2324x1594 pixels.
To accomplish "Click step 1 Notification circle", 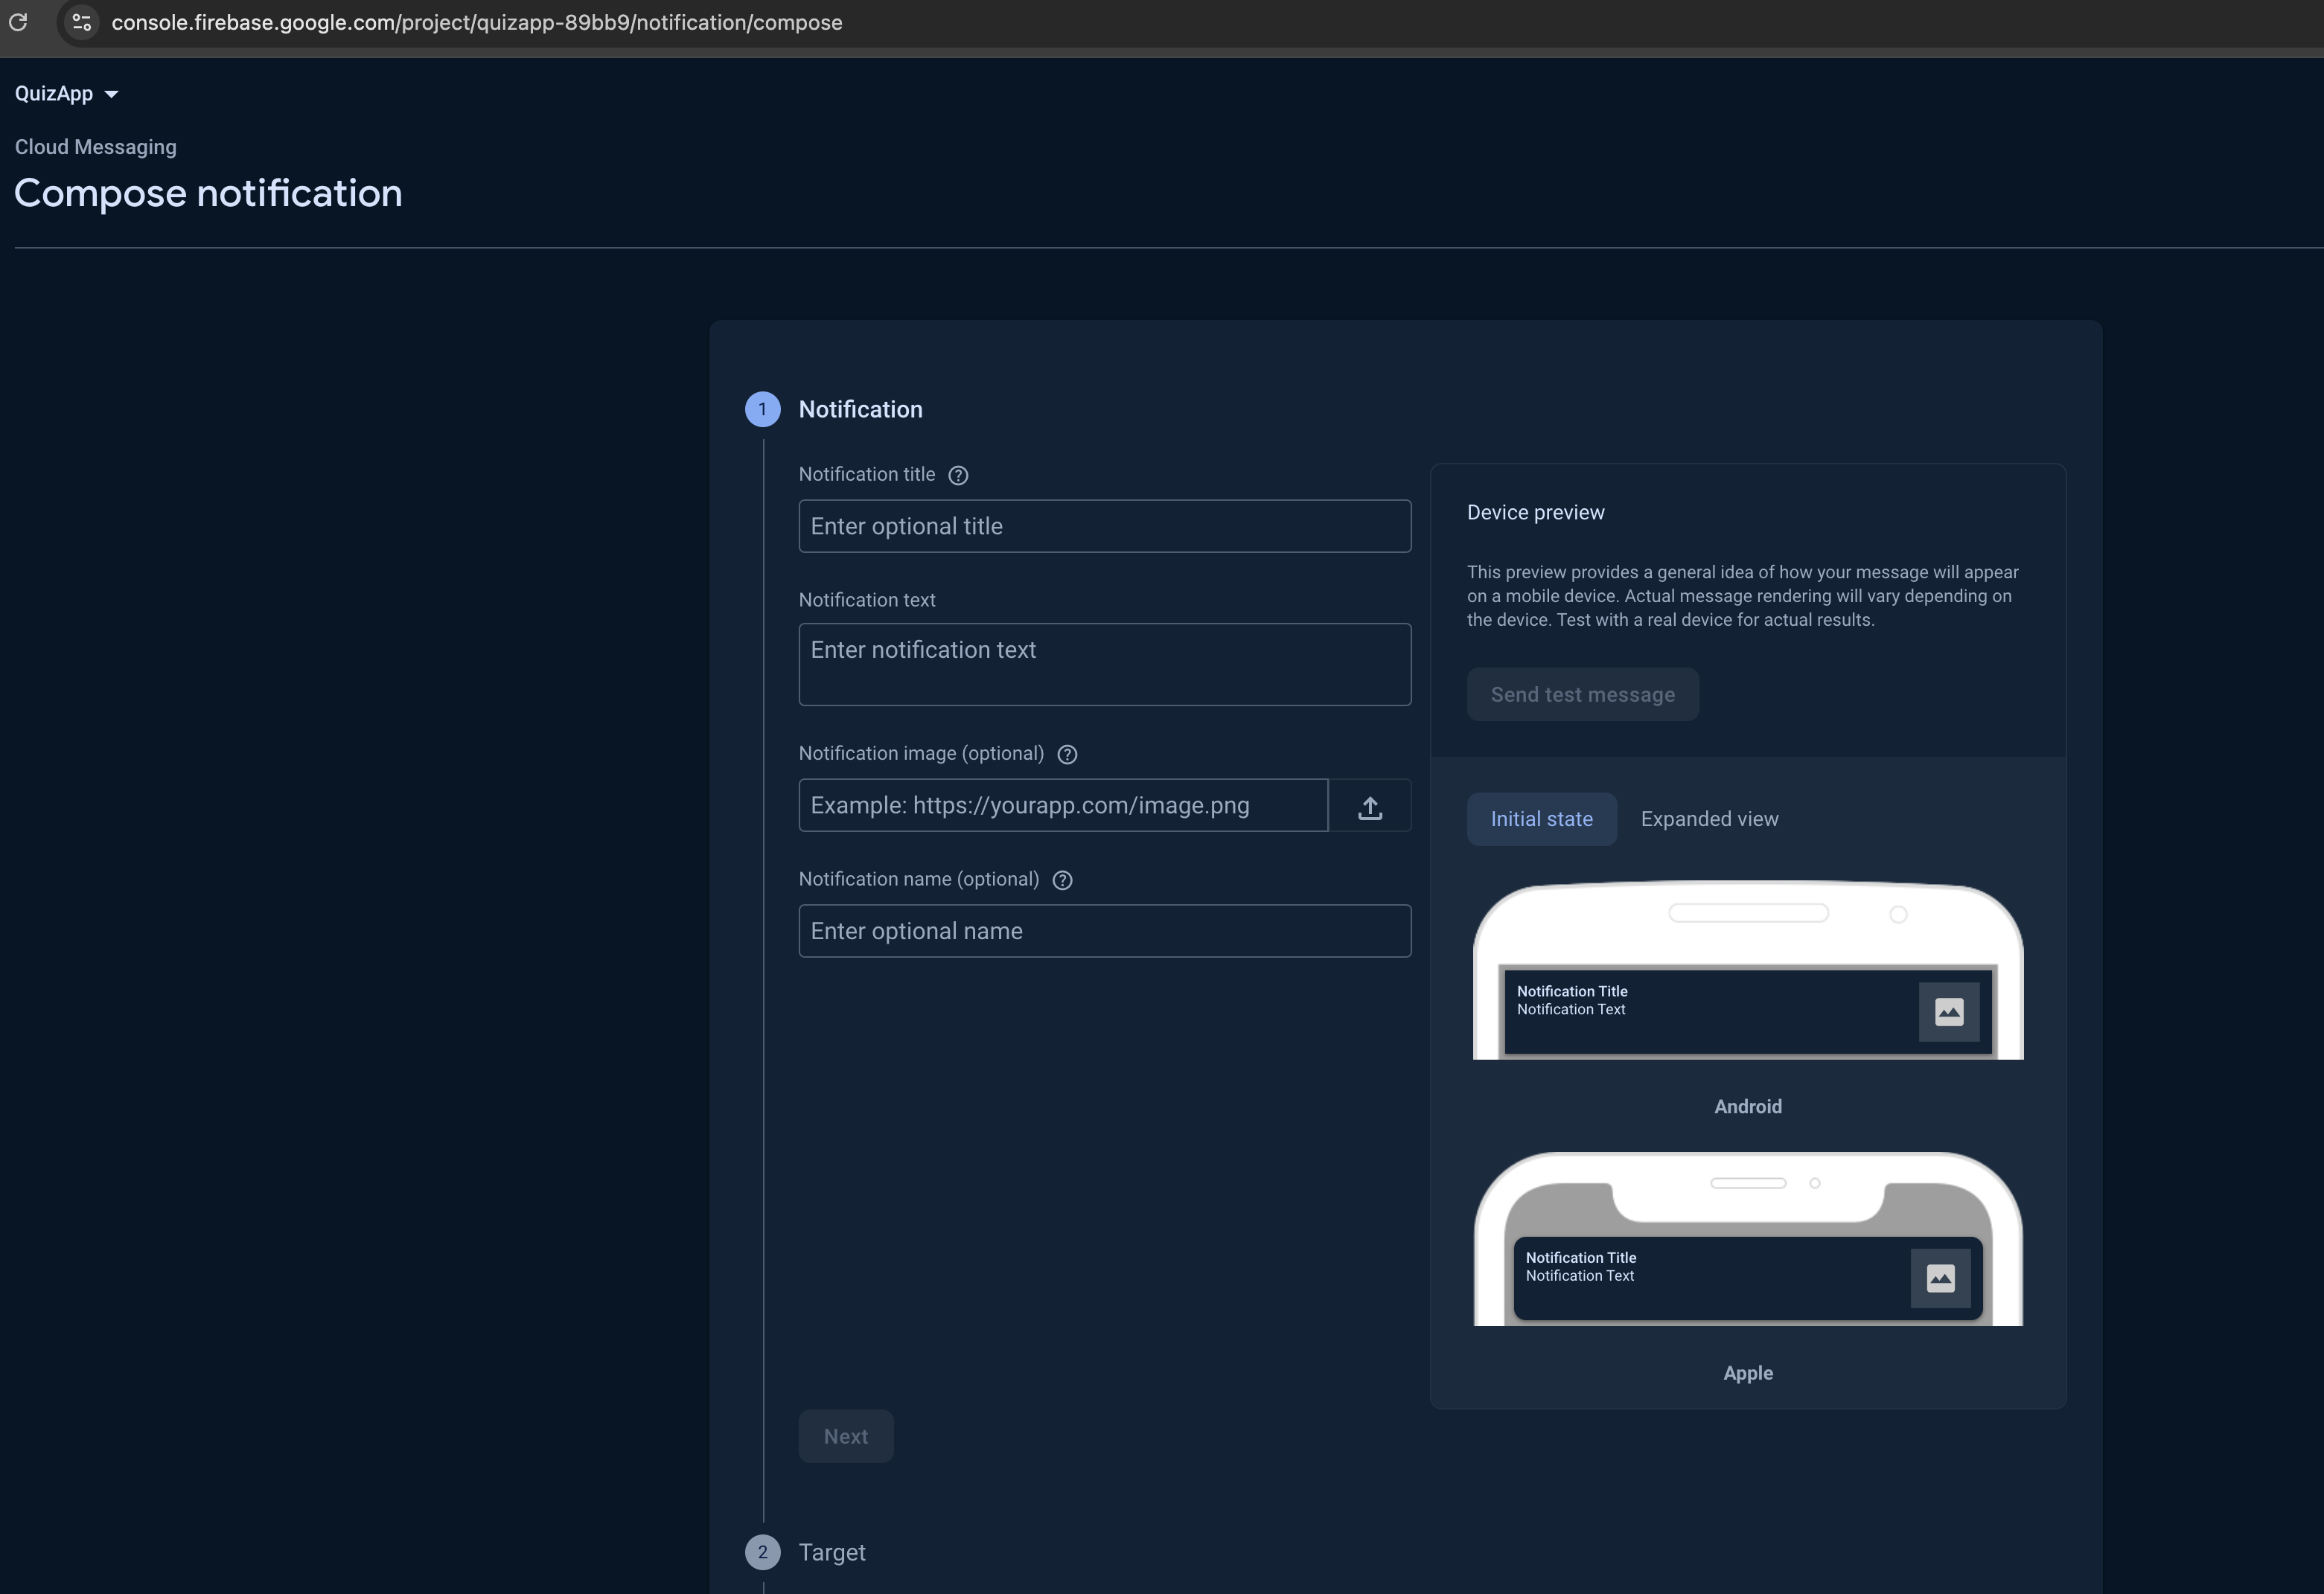I will click(762, 409).
